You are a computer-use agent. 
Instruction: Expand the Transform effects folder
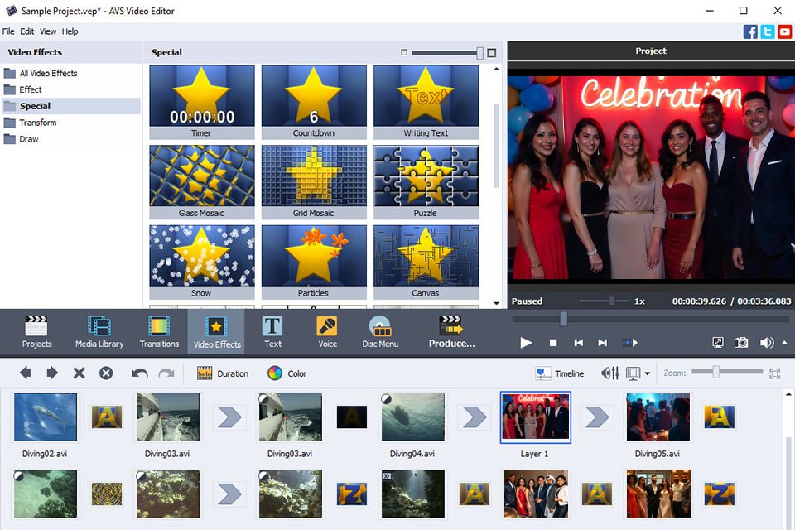38,123
